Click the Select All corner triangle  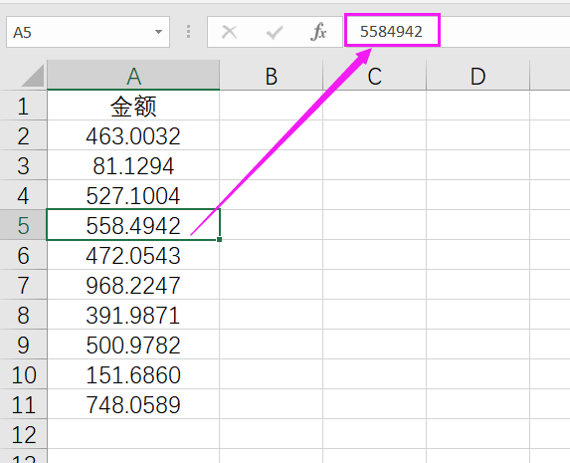[x=33, y=76]
